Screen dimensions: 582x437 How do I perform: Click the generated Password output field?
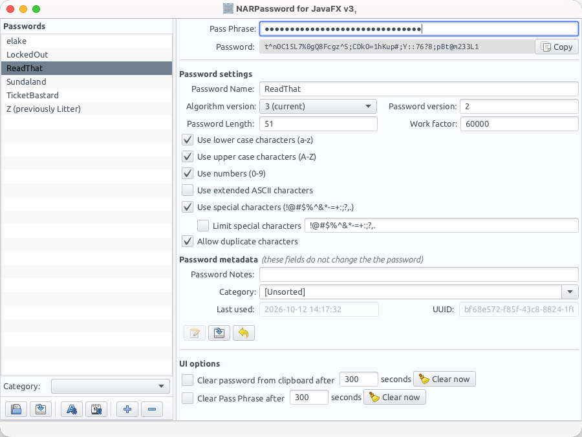(x=397, y=47)
